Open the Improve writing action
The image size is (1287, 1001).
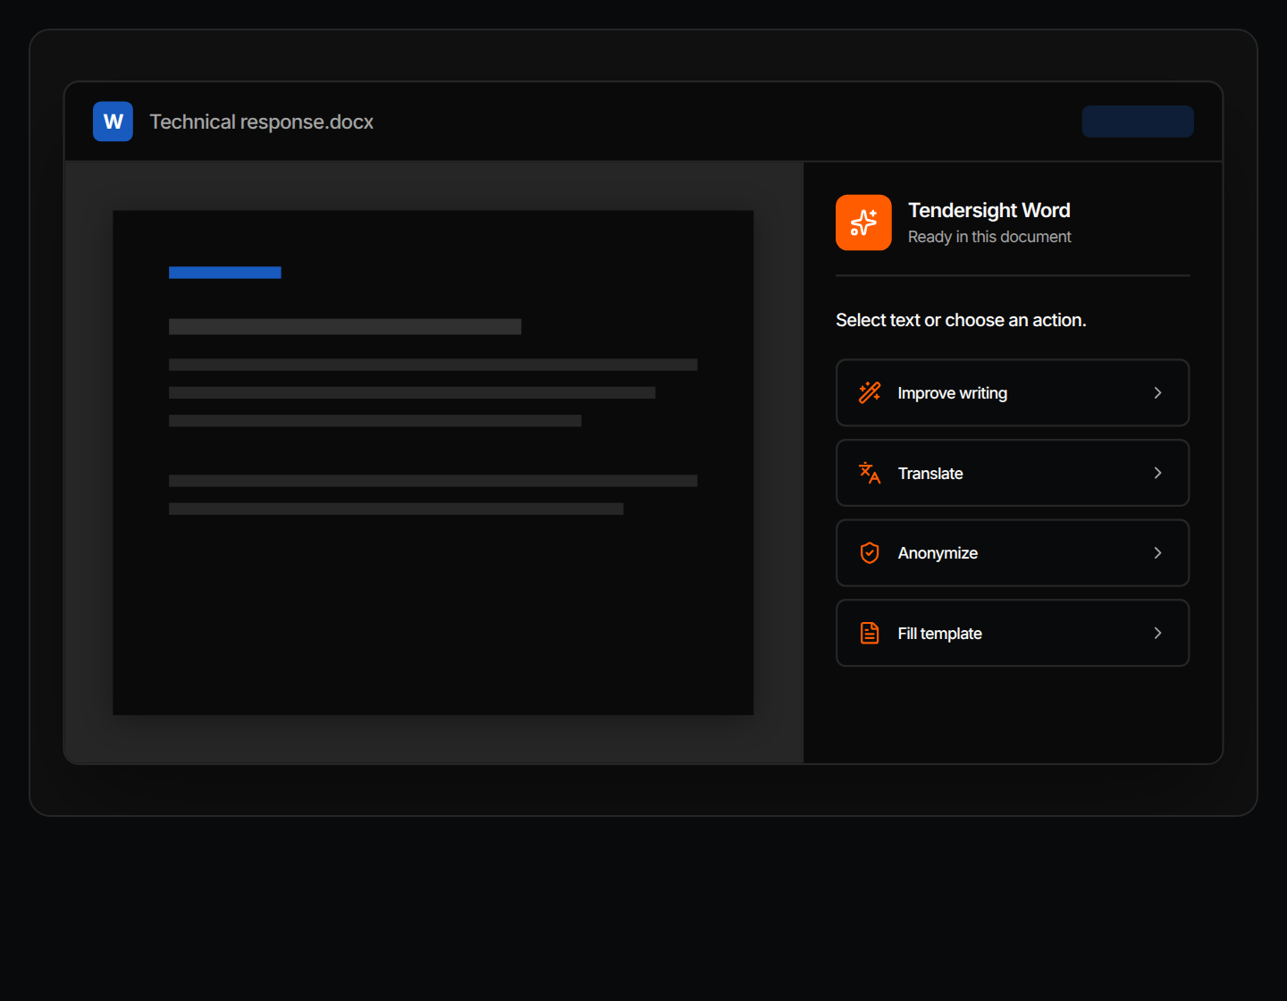(1013, 392)
